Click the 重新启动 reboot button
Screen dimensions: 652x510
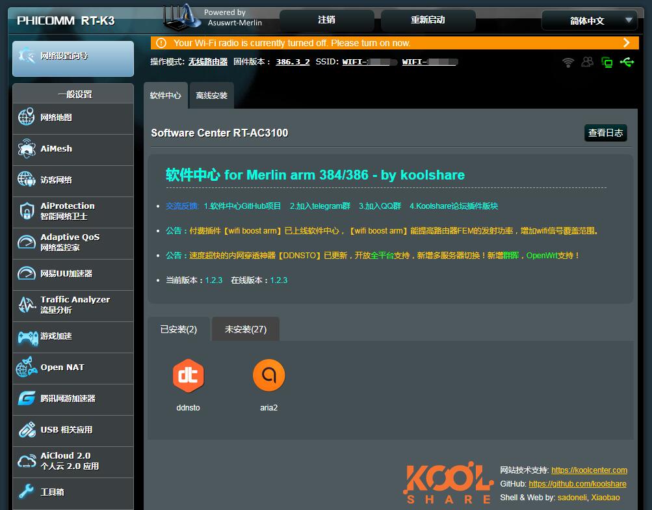(x=428, y=20)
